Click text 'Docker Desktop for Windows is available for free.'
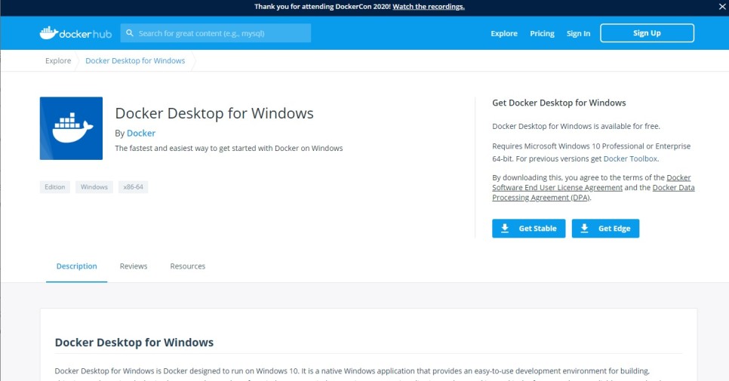 pos(576,126)
